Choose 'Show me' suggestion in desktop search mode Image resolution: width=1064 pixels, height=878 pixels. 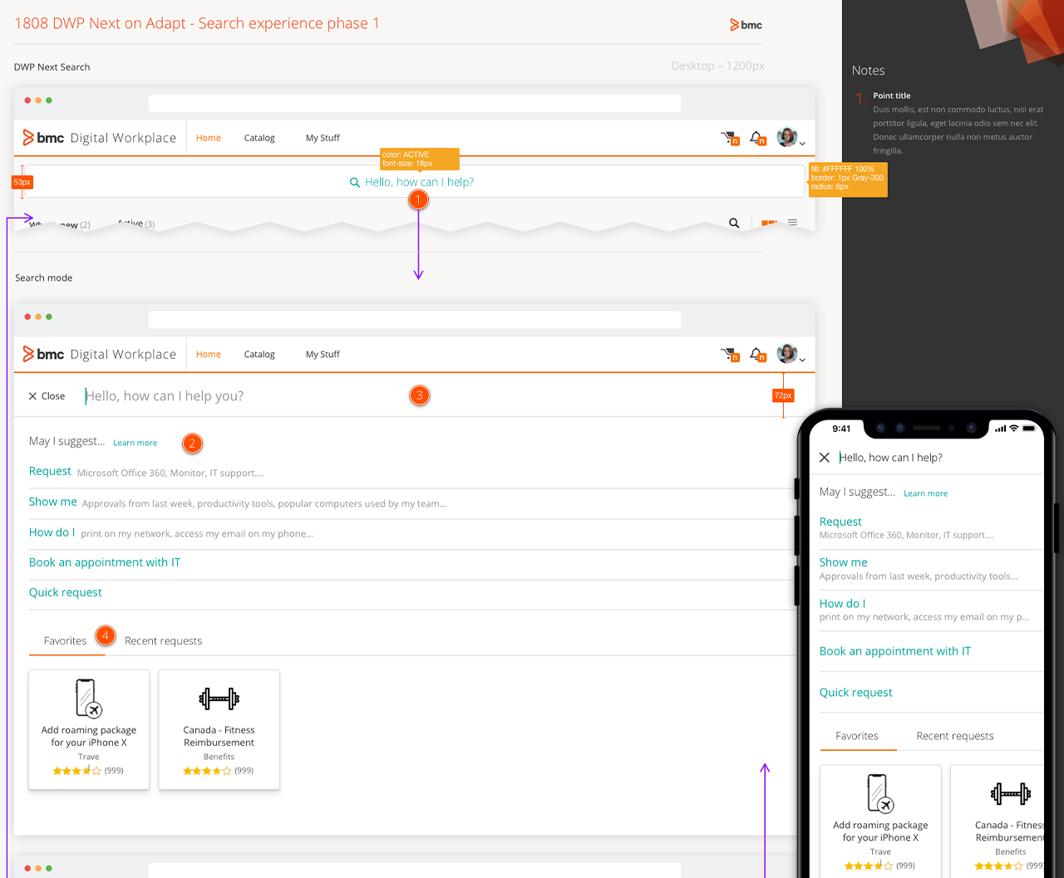click(52, 502)
